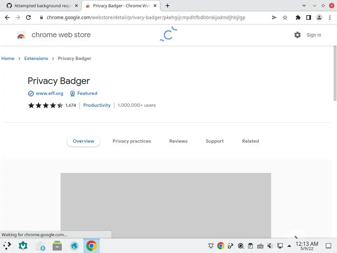
Task: Click the chrome web store title
Action: point(61,35)
